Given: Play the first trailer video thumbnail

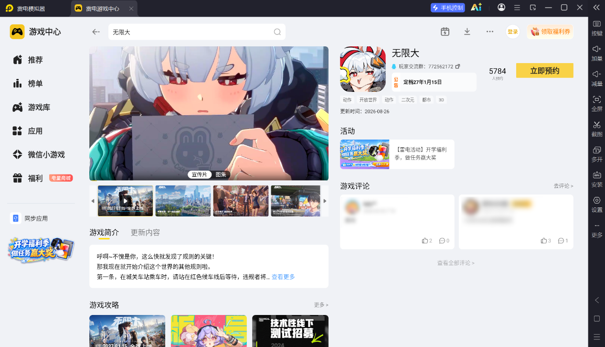Looking at the screenshot, I should click(126, 201).
